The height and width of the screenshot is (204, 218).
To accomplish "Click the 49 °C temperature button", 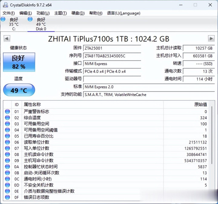I will tap(19, 90).
